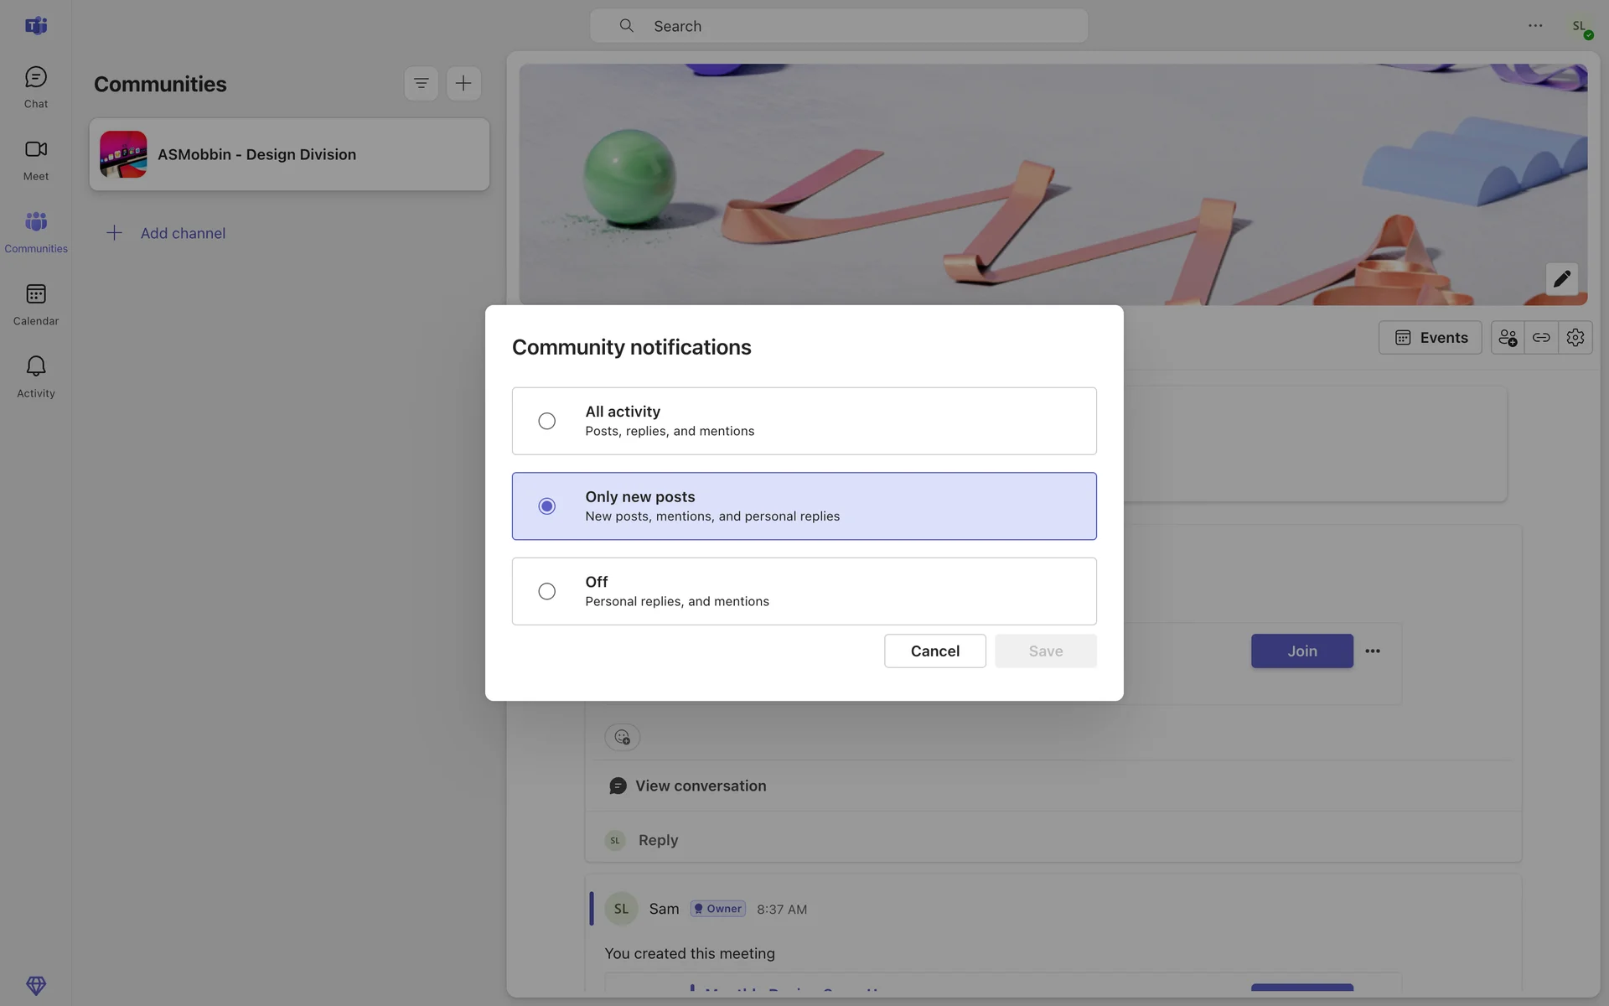Open the Events tab button
Image resolution: width=1609 pixels, height=1006 pixels.
coord(1430,337)
